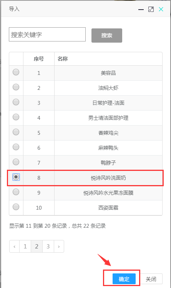
Task: Click the 搜索 search button
Action: click(107, 35)
